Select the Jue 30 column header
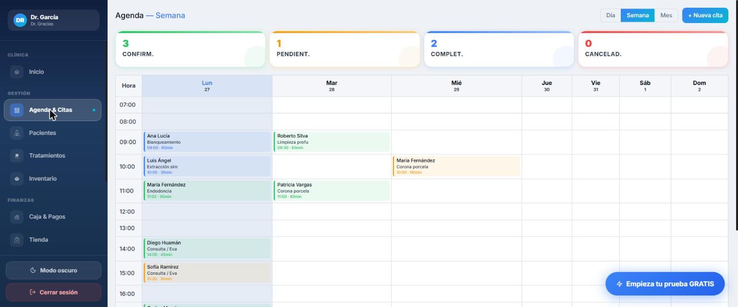This screenshot has height=307, width=738. click(x=547, y=86)
